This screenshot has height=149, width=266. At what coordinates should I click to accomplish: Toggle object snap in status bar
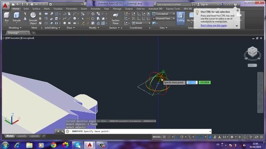202,137
